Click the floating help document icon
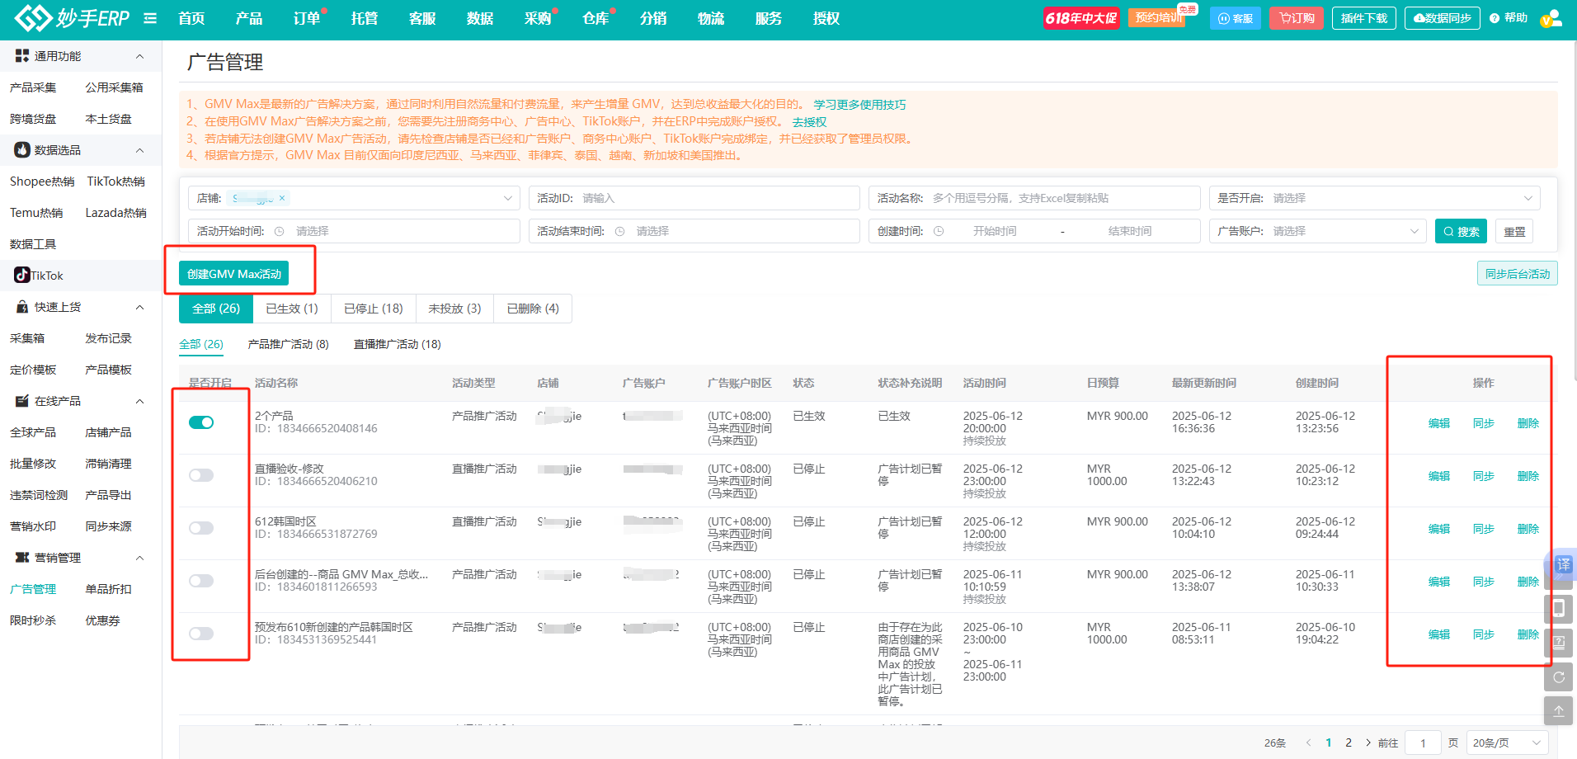The image size is (1577, 759). click(x=1559, y=643)
